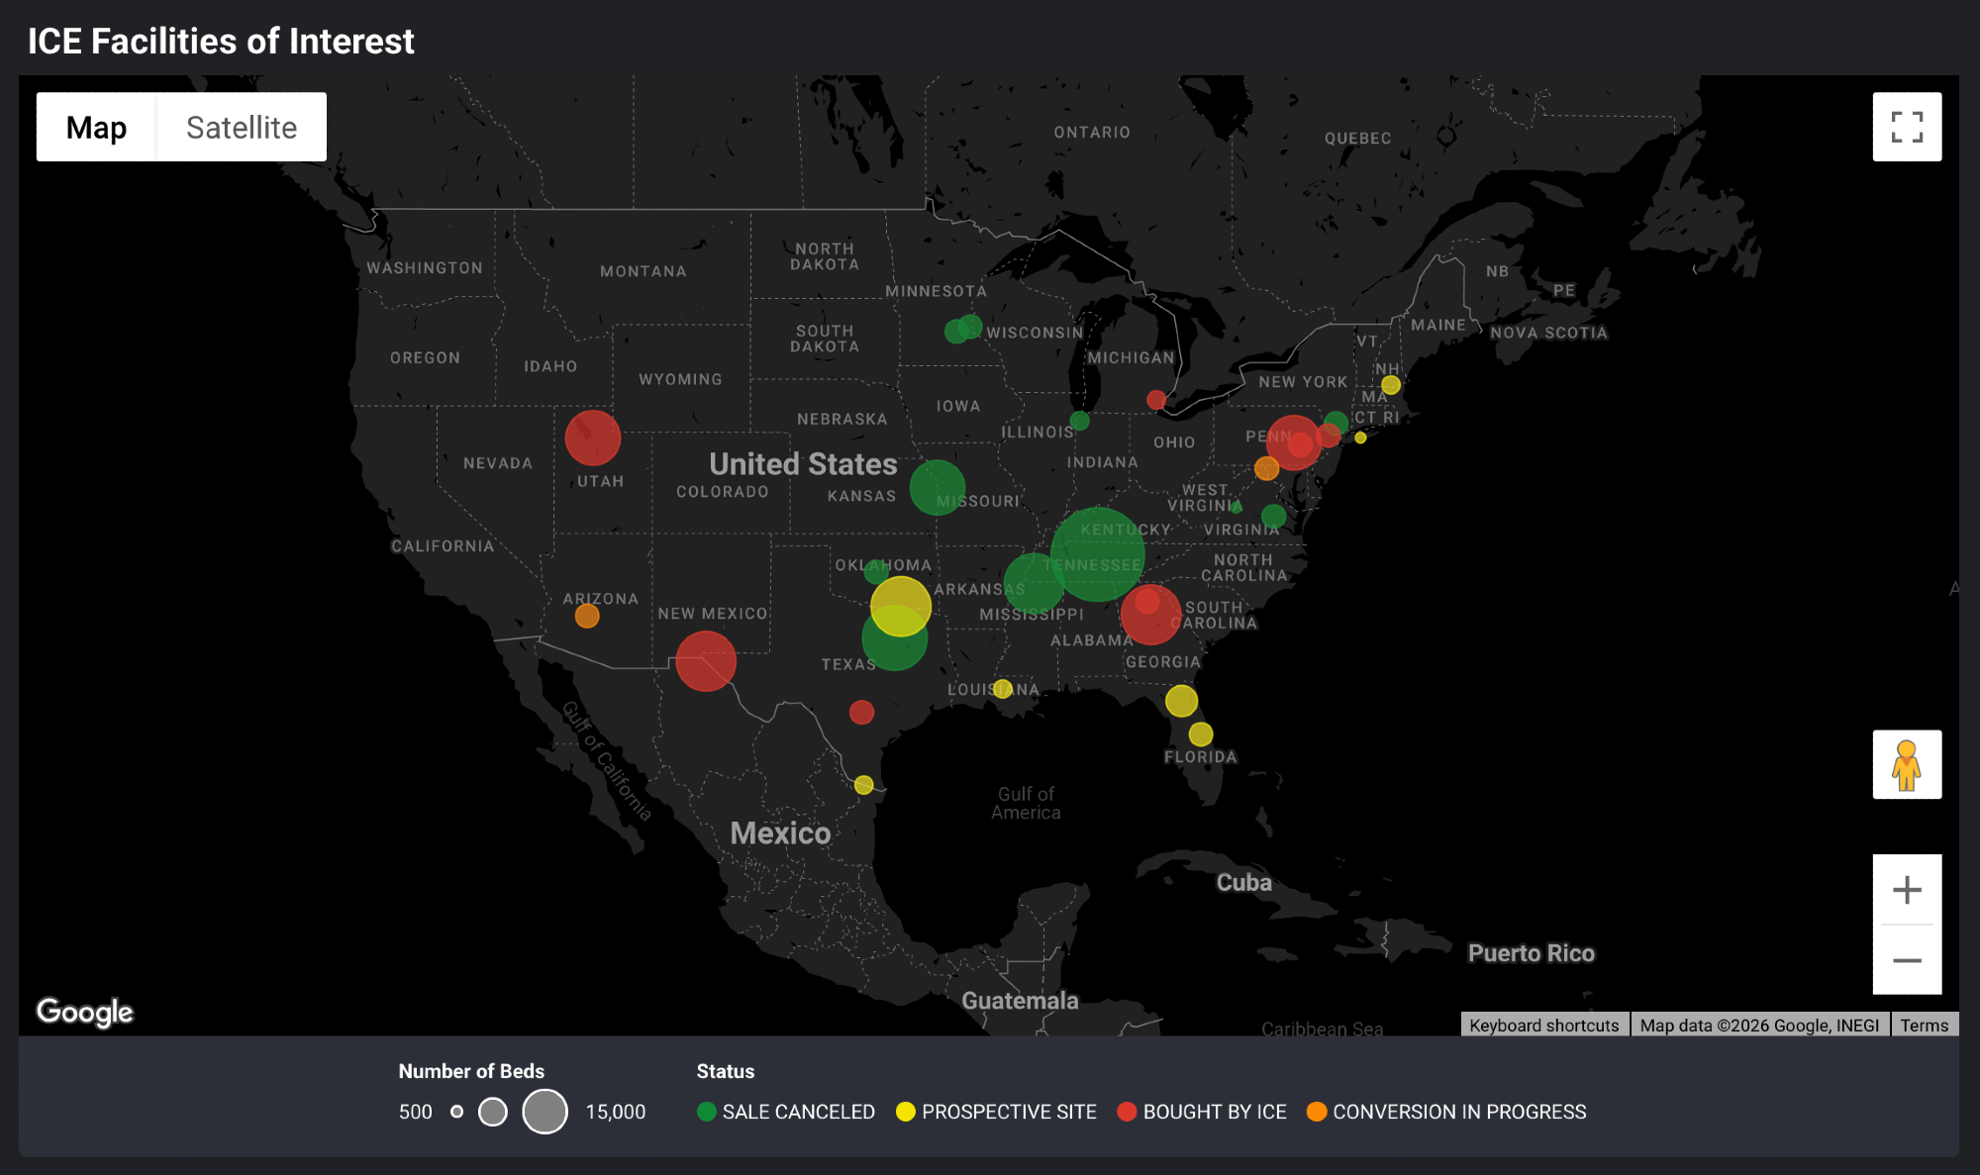Click the Street View pegman icon

(1906, 764)
